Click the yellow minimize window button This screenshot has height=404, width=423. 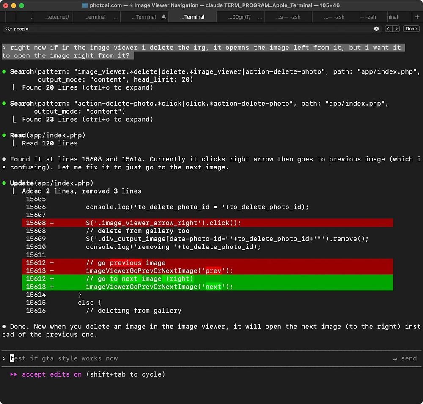pyautogui.click(x=14, y=5)
